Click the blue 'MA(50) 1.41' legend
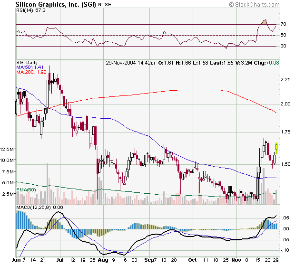295x265 pixels. point(30,67)
